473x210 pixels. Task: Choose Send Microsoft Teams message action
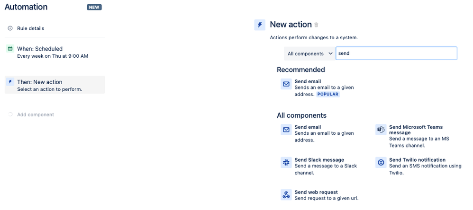click(x=416, y=127)
